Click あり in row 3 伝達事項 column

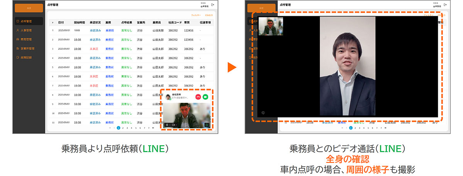click(x=202, y=49)
